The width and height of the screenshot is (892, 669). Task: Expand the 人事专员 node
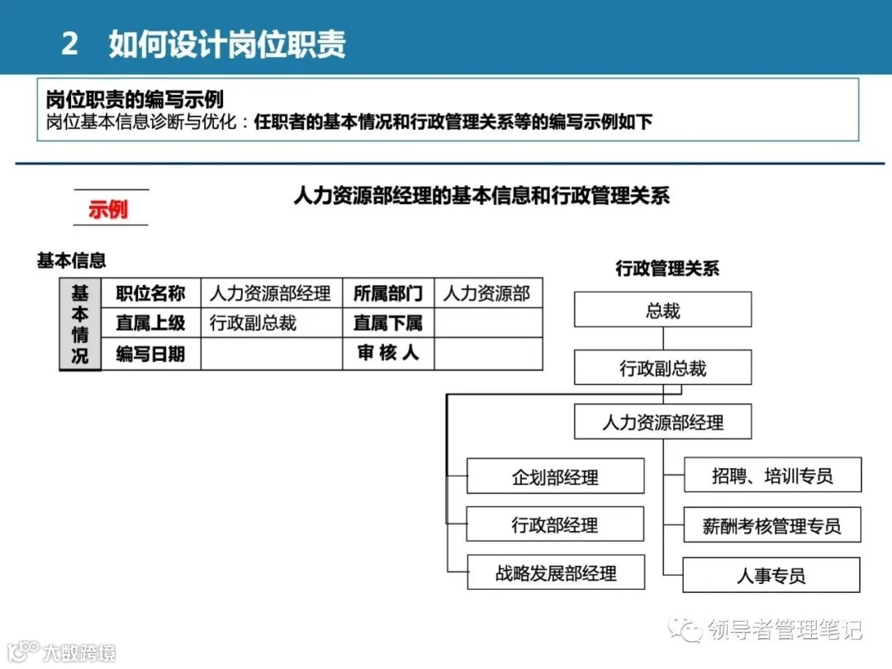771,575
